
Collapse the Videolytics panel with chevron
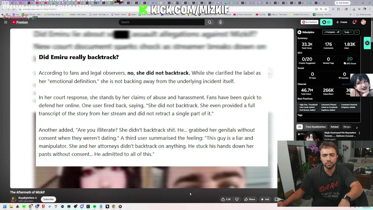[x=357, y=32]
